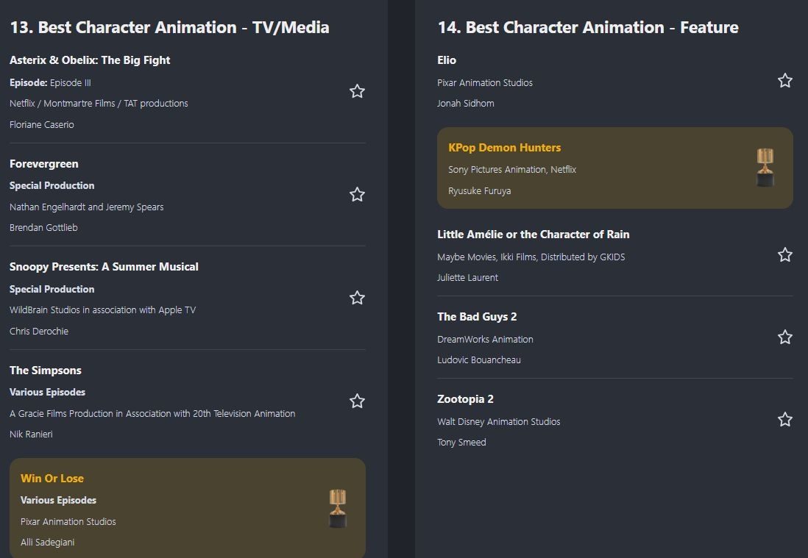This screenshot has height=558, width=808.
Task: Favorite Zootopia 2 using its star icon
Action: pyautogui.click(x=785, y=420)
